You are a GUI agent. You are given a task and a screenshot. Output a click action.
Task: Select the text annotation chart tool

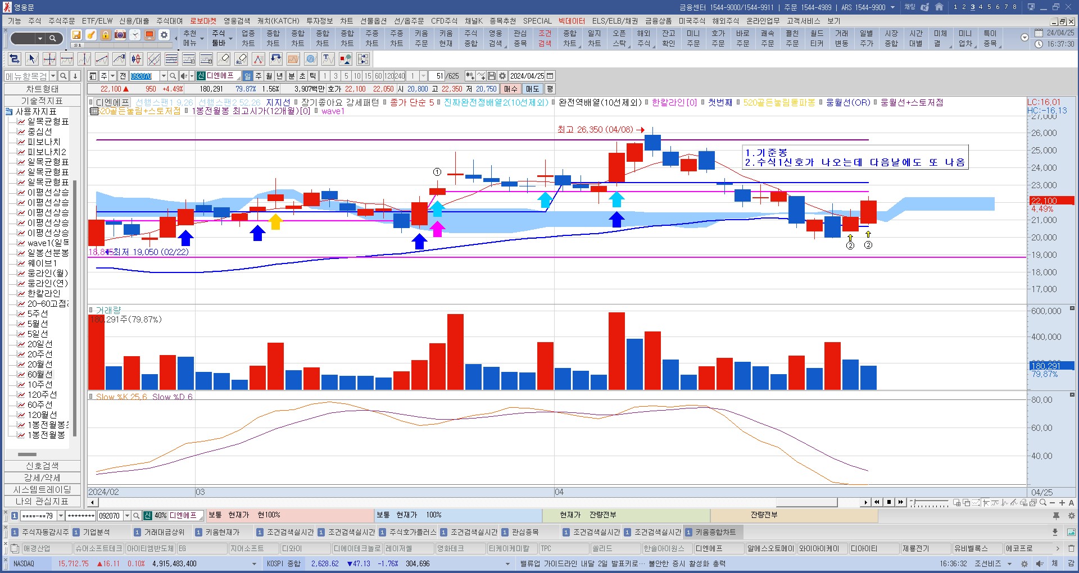pos(328,59)
